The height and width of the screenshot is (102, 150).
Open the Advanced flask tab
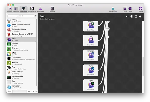tap(40, 10)
